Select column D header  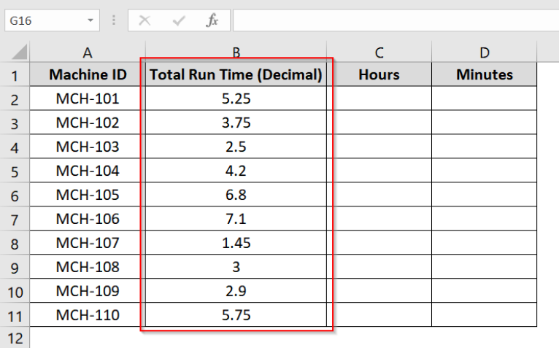(x=484, y=53)
